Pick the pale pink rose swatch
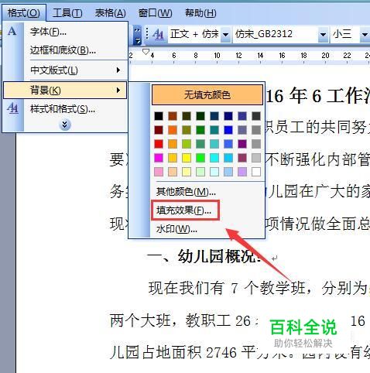Image resolution: width=370 pixels, height=373 pixels. 159,172
